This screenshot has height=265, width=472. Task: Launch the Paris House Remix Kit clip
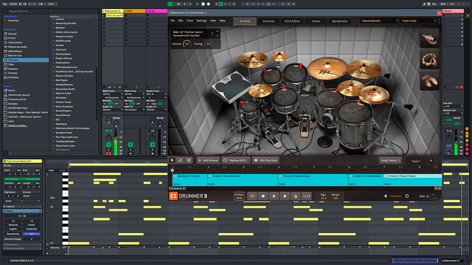point(104,15)
